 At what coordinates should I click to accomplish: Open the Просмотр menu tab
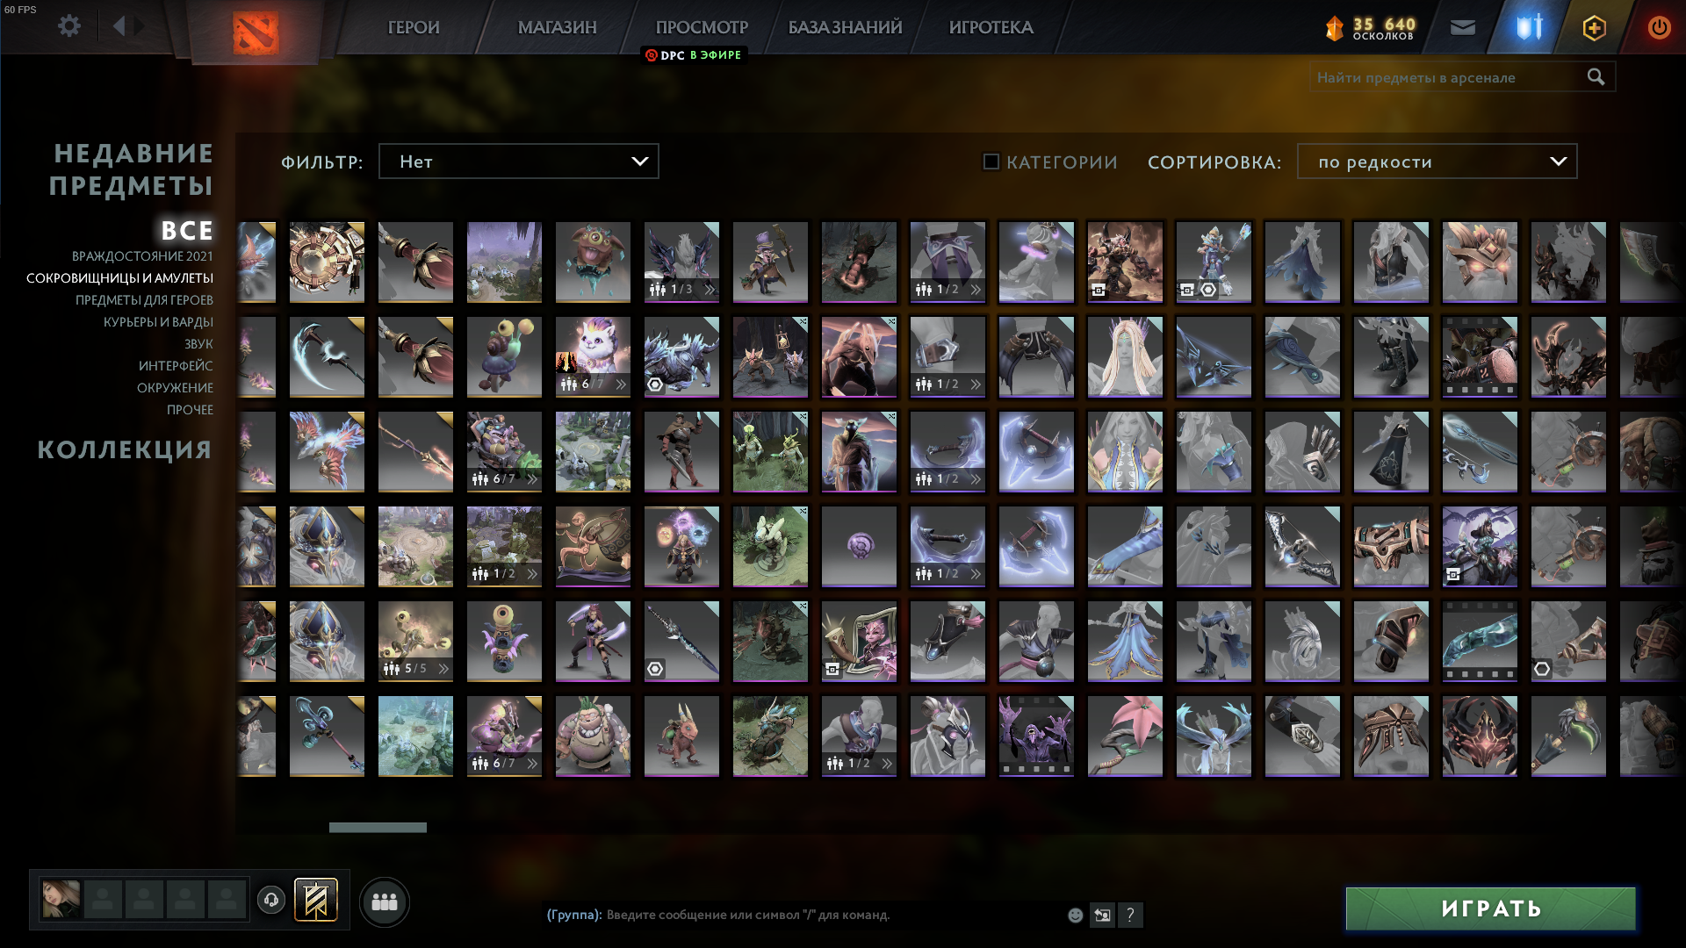[x=702, y=27]
